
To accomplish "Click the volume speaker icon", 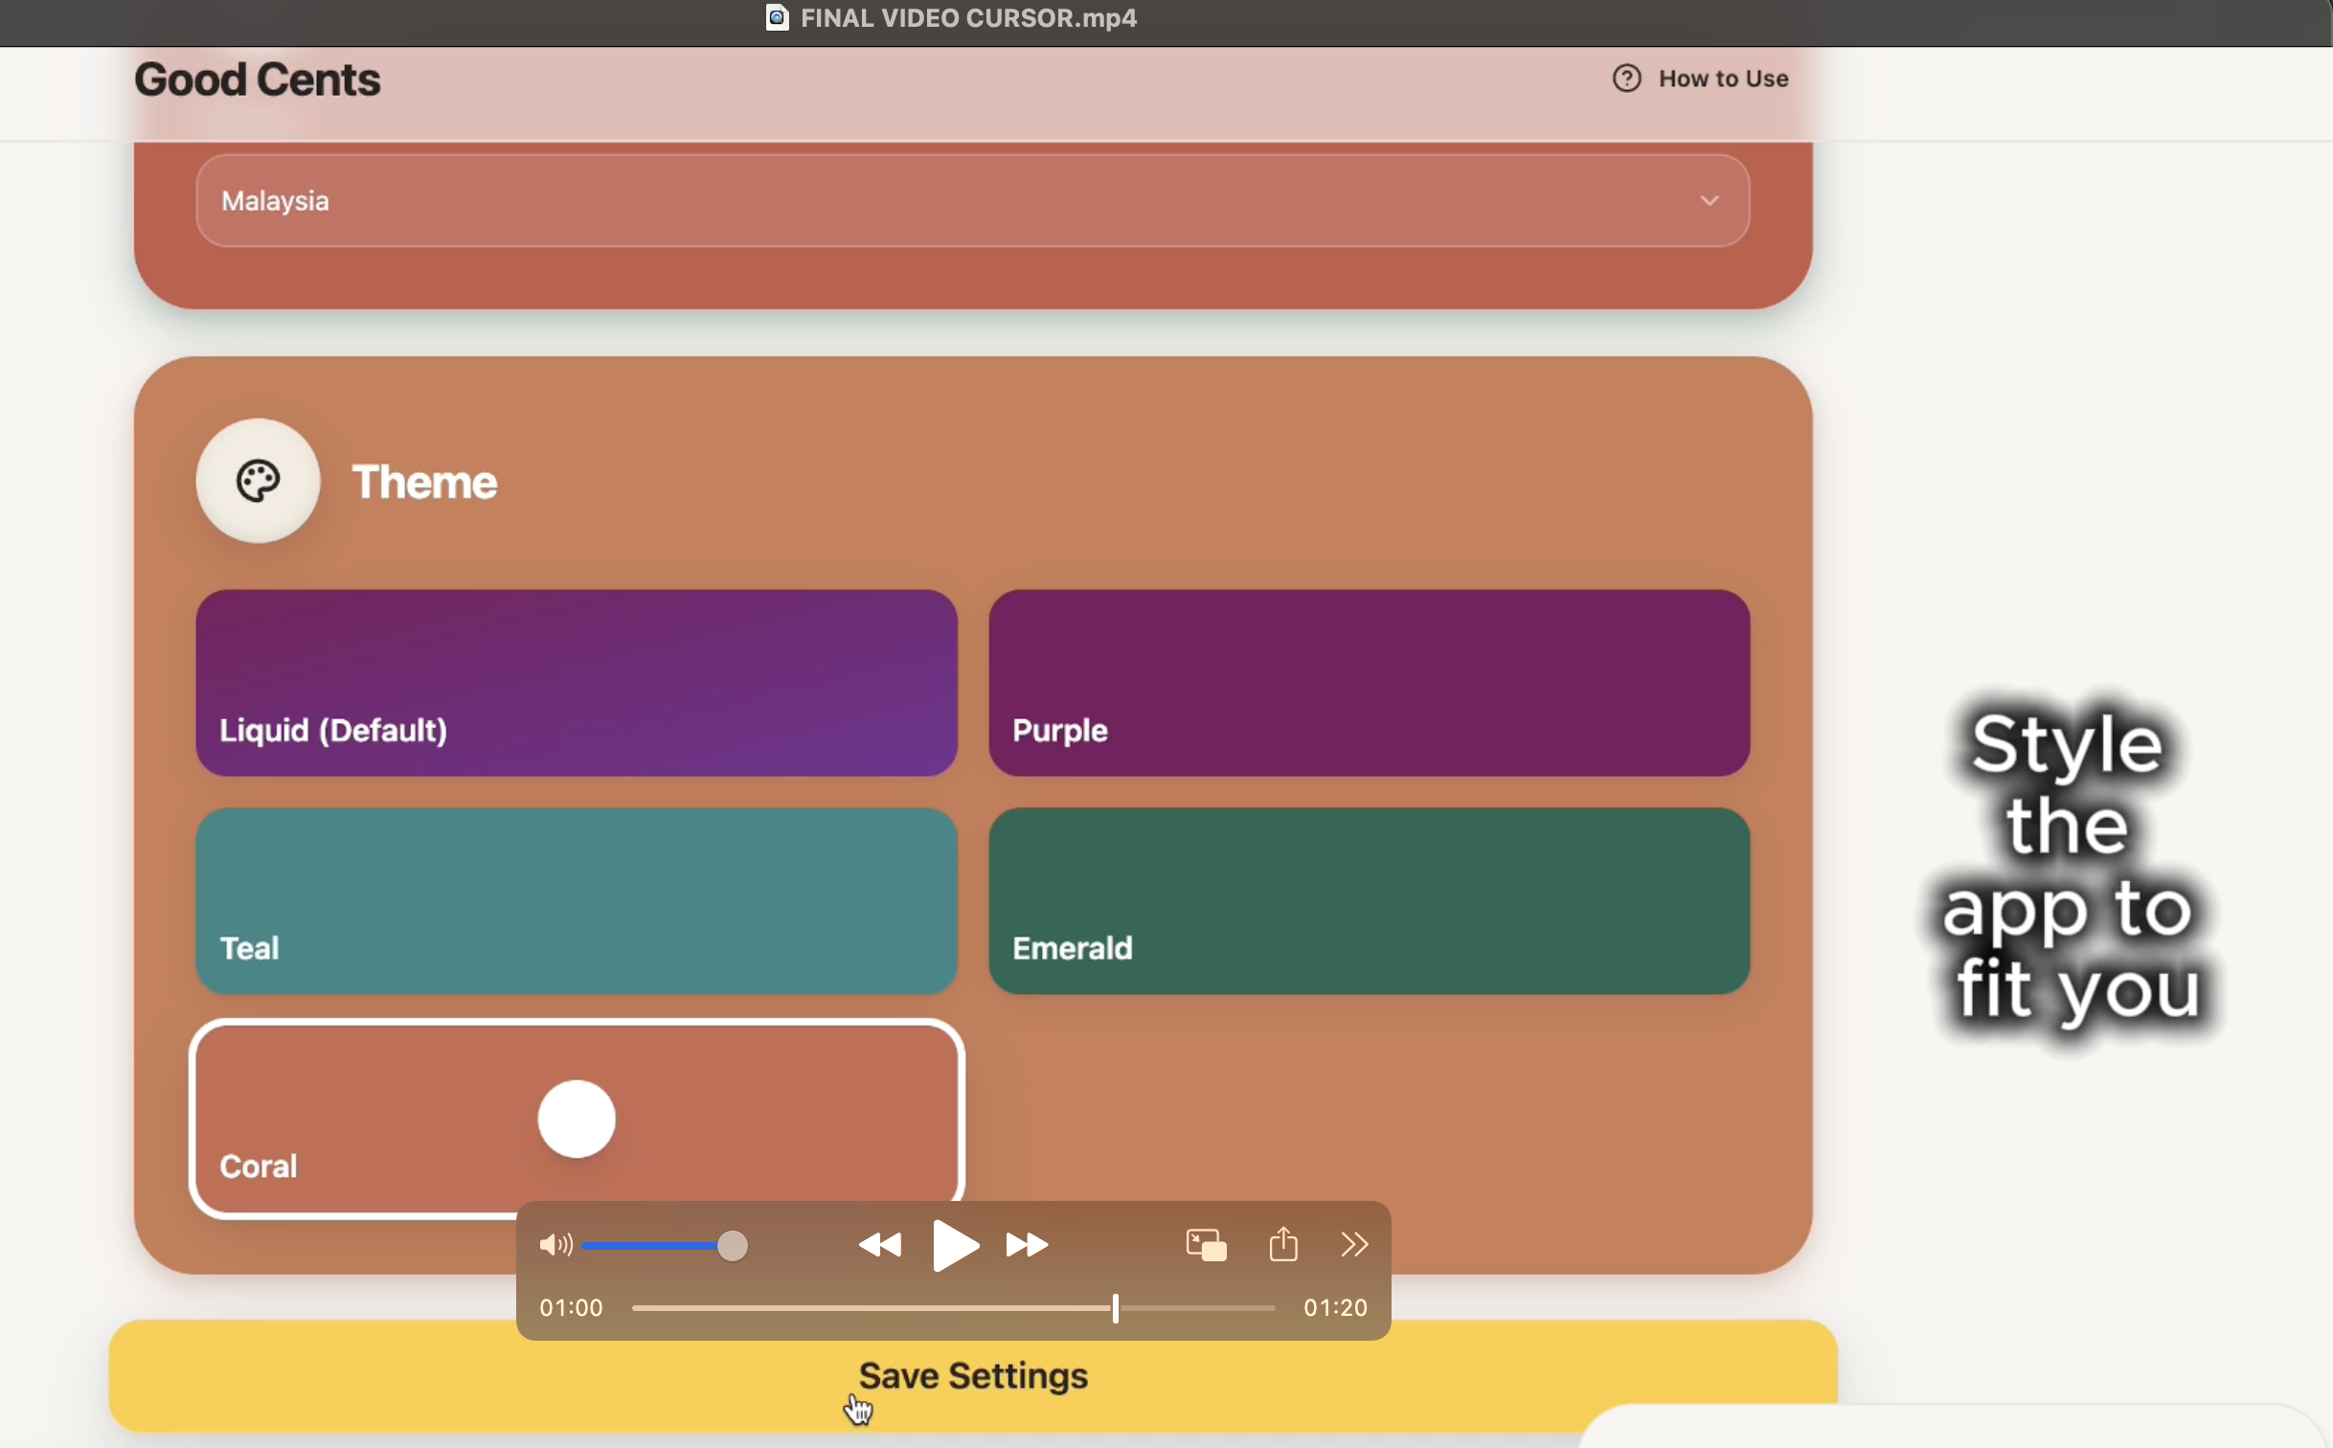I will coord(555,1245).
